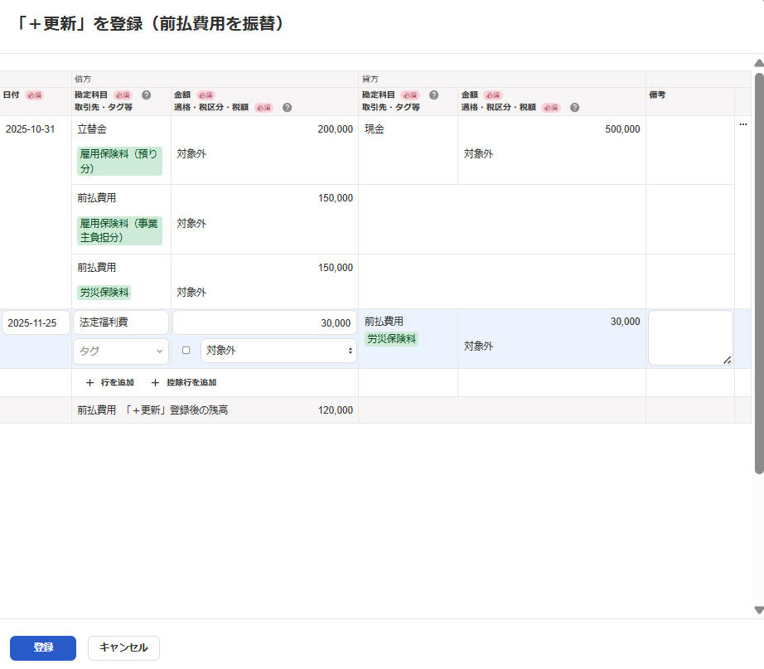Click the scrollbar down arrow
764x669 pixels.
pos(759,610)
